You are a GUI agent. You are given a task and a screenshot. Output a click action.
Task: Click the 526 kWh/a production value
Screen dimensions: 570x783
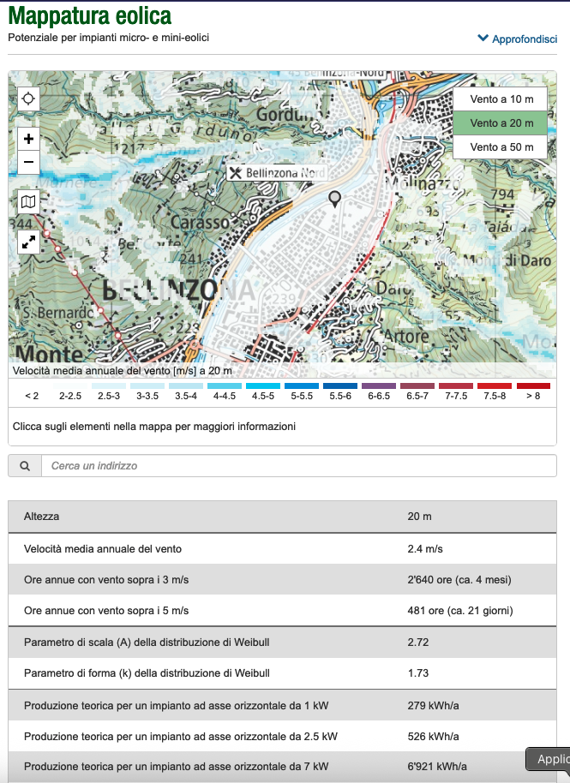pyautogui.click(x=433, y=737)
